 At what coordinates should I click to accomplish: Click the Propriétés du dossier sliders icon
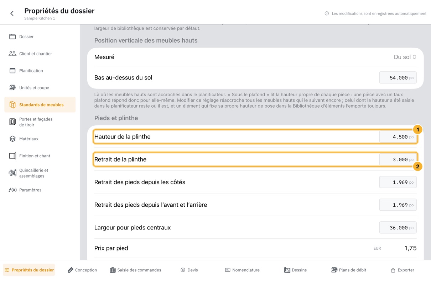pyautogui.click(x=7, y=270)
